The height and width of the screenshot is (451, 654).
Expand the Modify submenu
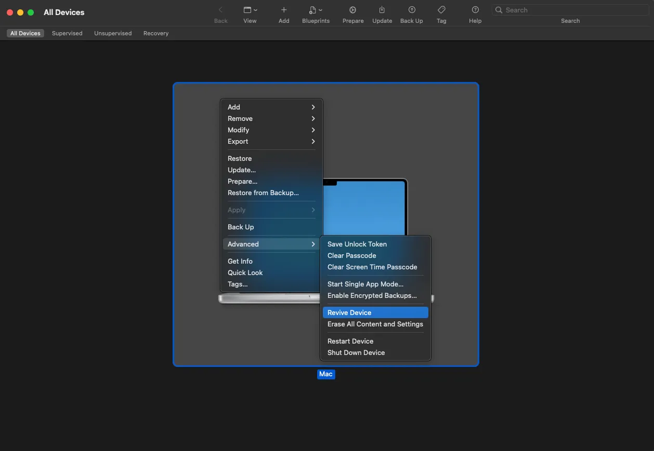(271, 130)
